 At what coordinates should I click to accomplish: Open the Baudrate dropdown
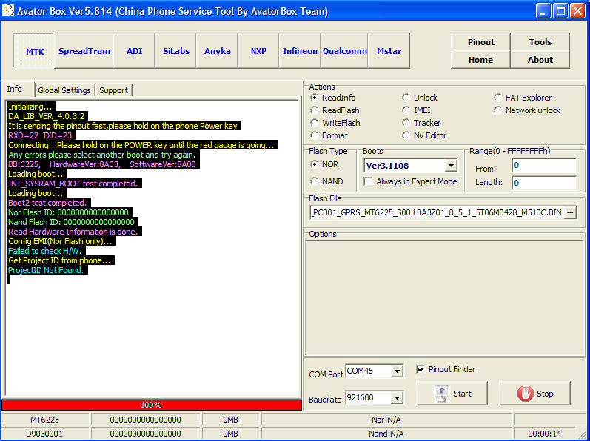click(397, 398)
